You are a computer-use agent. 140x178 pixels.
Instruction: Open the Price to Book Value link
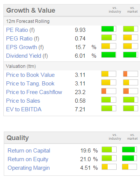pos(30,75)
